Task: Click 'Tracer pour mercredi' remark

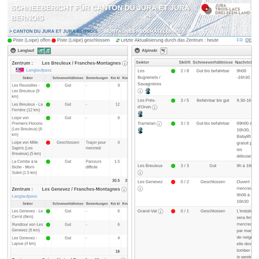Action: pos(96,145)
